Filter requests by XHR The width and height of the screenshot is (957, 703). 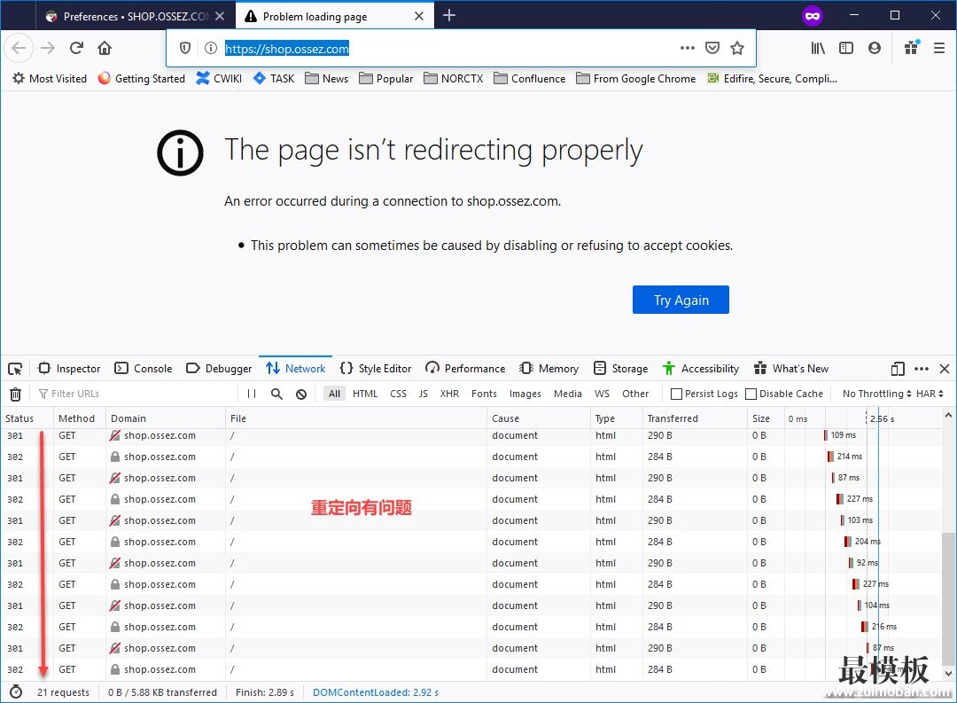coord(450,394)
